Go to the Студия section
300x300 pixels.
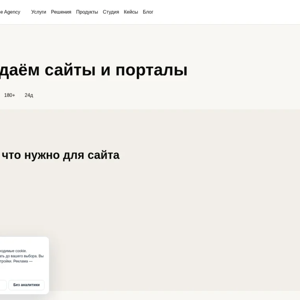coord(111,12)
